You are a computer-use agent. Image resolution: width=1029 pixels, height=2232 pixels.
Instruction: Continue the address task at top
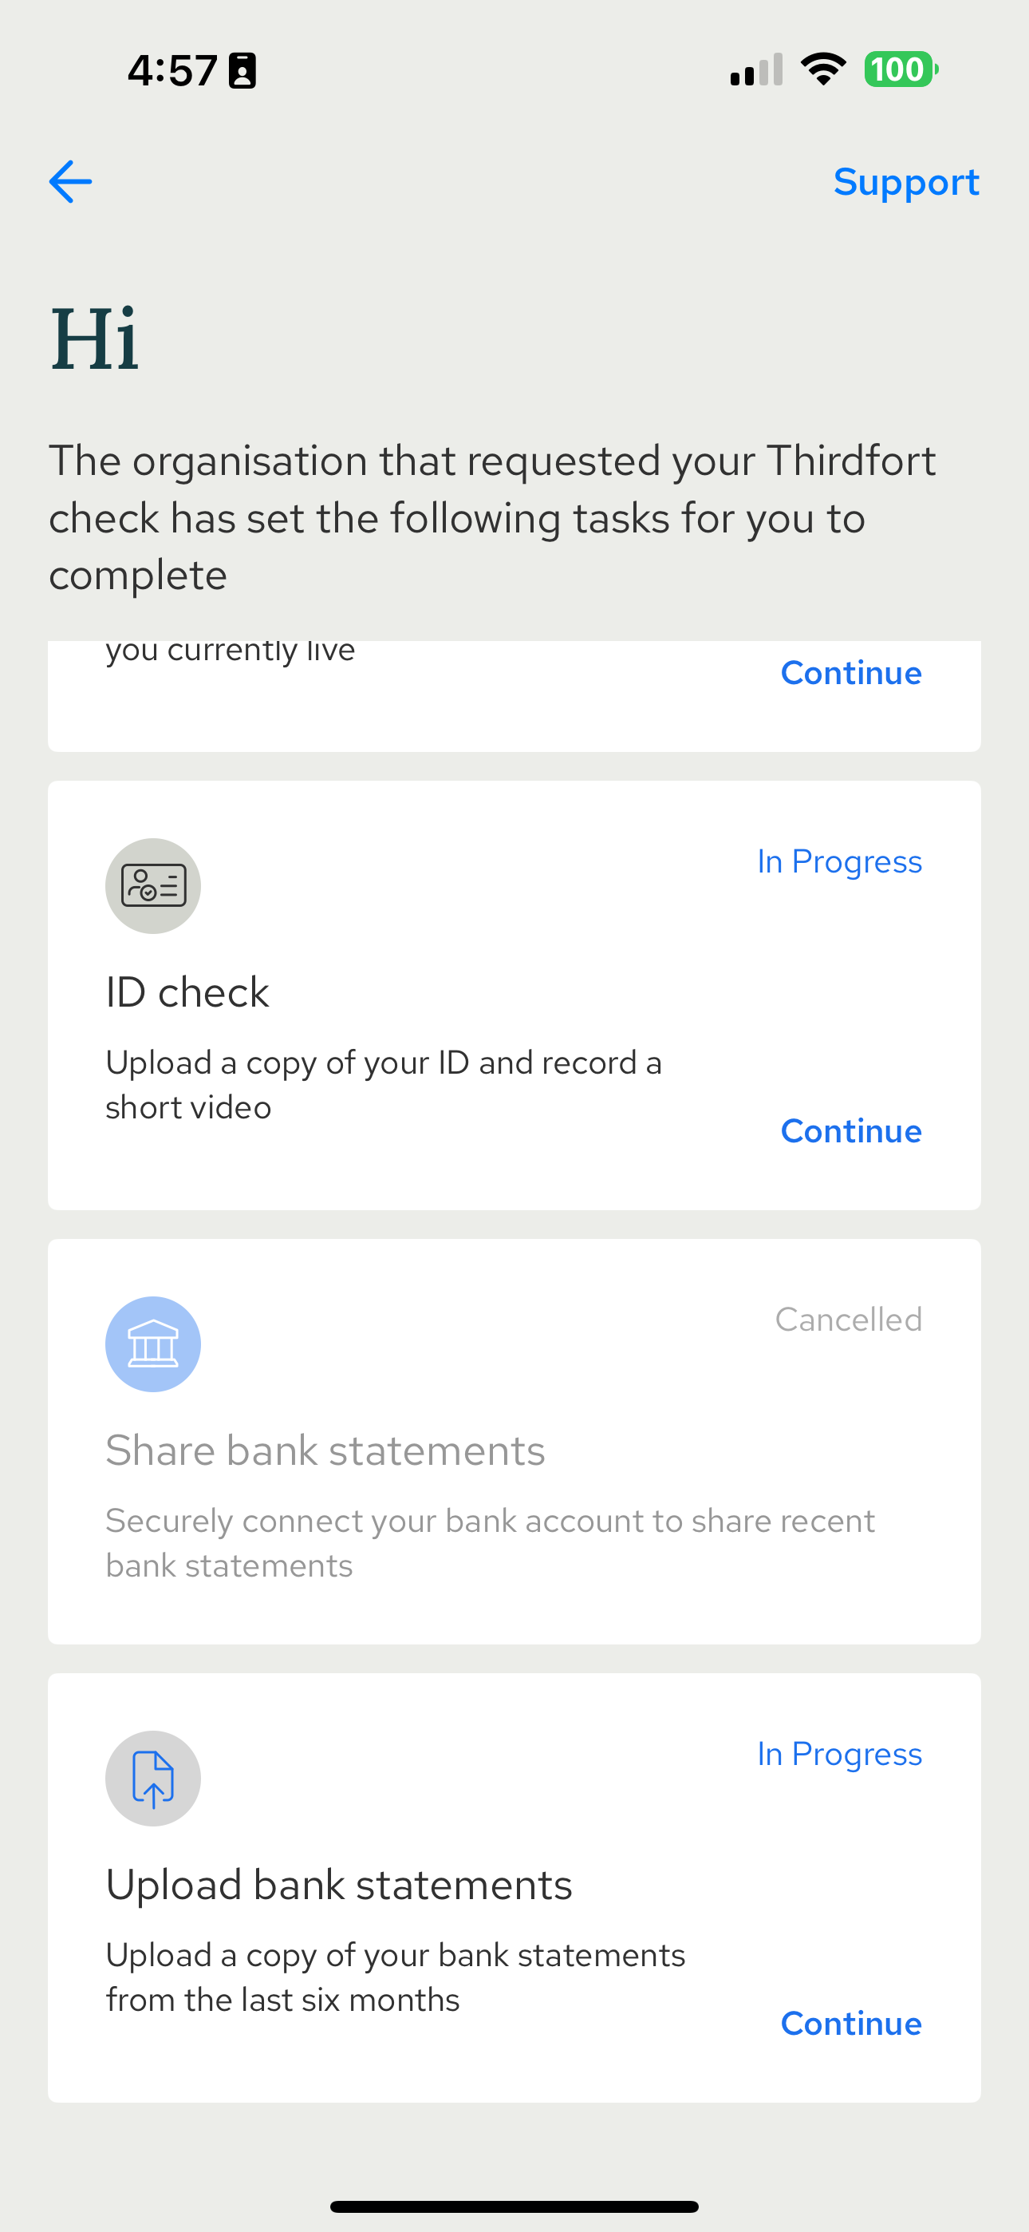pos(850,672)
